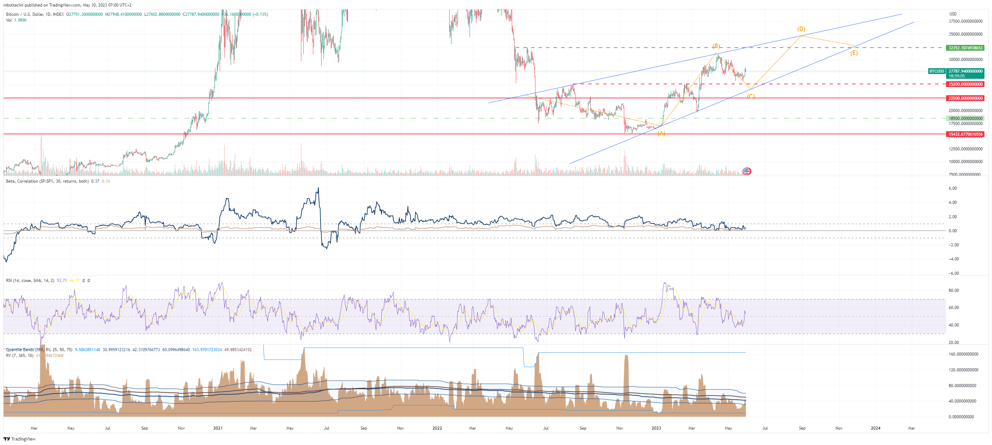Viewport: 992px width, 445px height.
Task: Click the red 22500 price level label
Action: click(x=965, y=98)
